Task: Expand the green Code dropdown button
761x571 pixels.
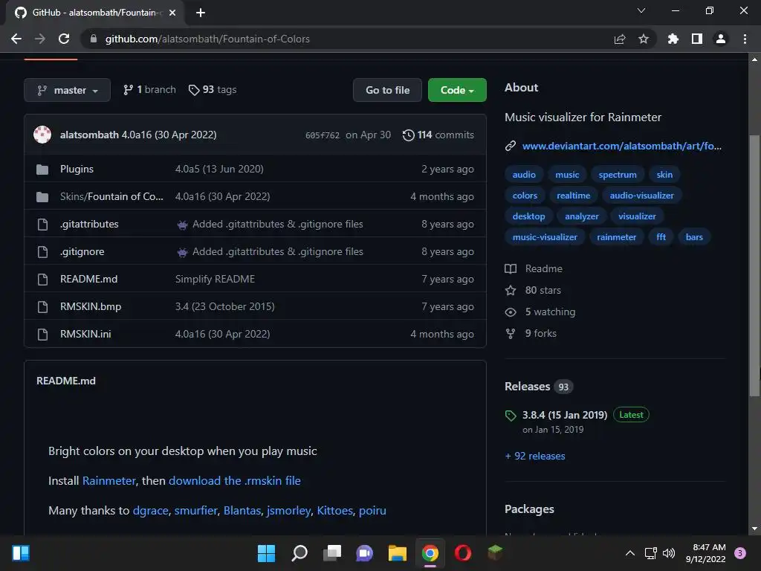Action: pyautogui.click(x=457, y=90)
